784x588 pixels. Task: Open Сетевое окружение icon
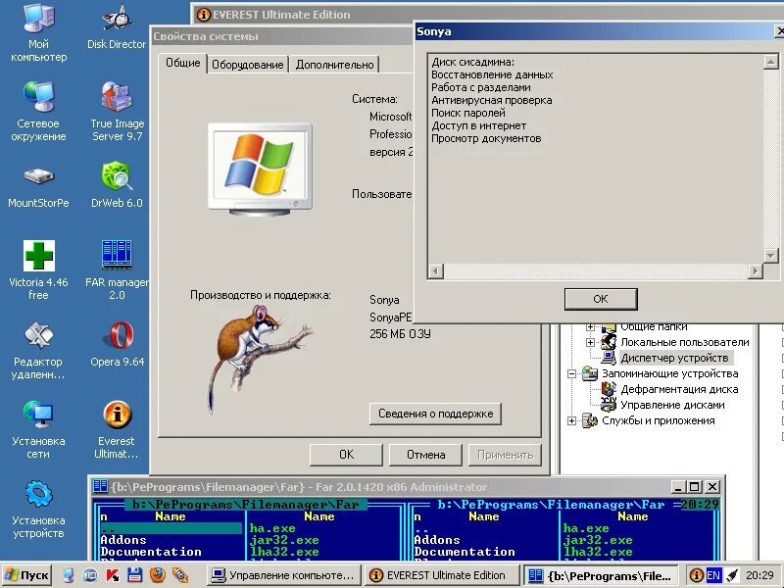[38, 98]
